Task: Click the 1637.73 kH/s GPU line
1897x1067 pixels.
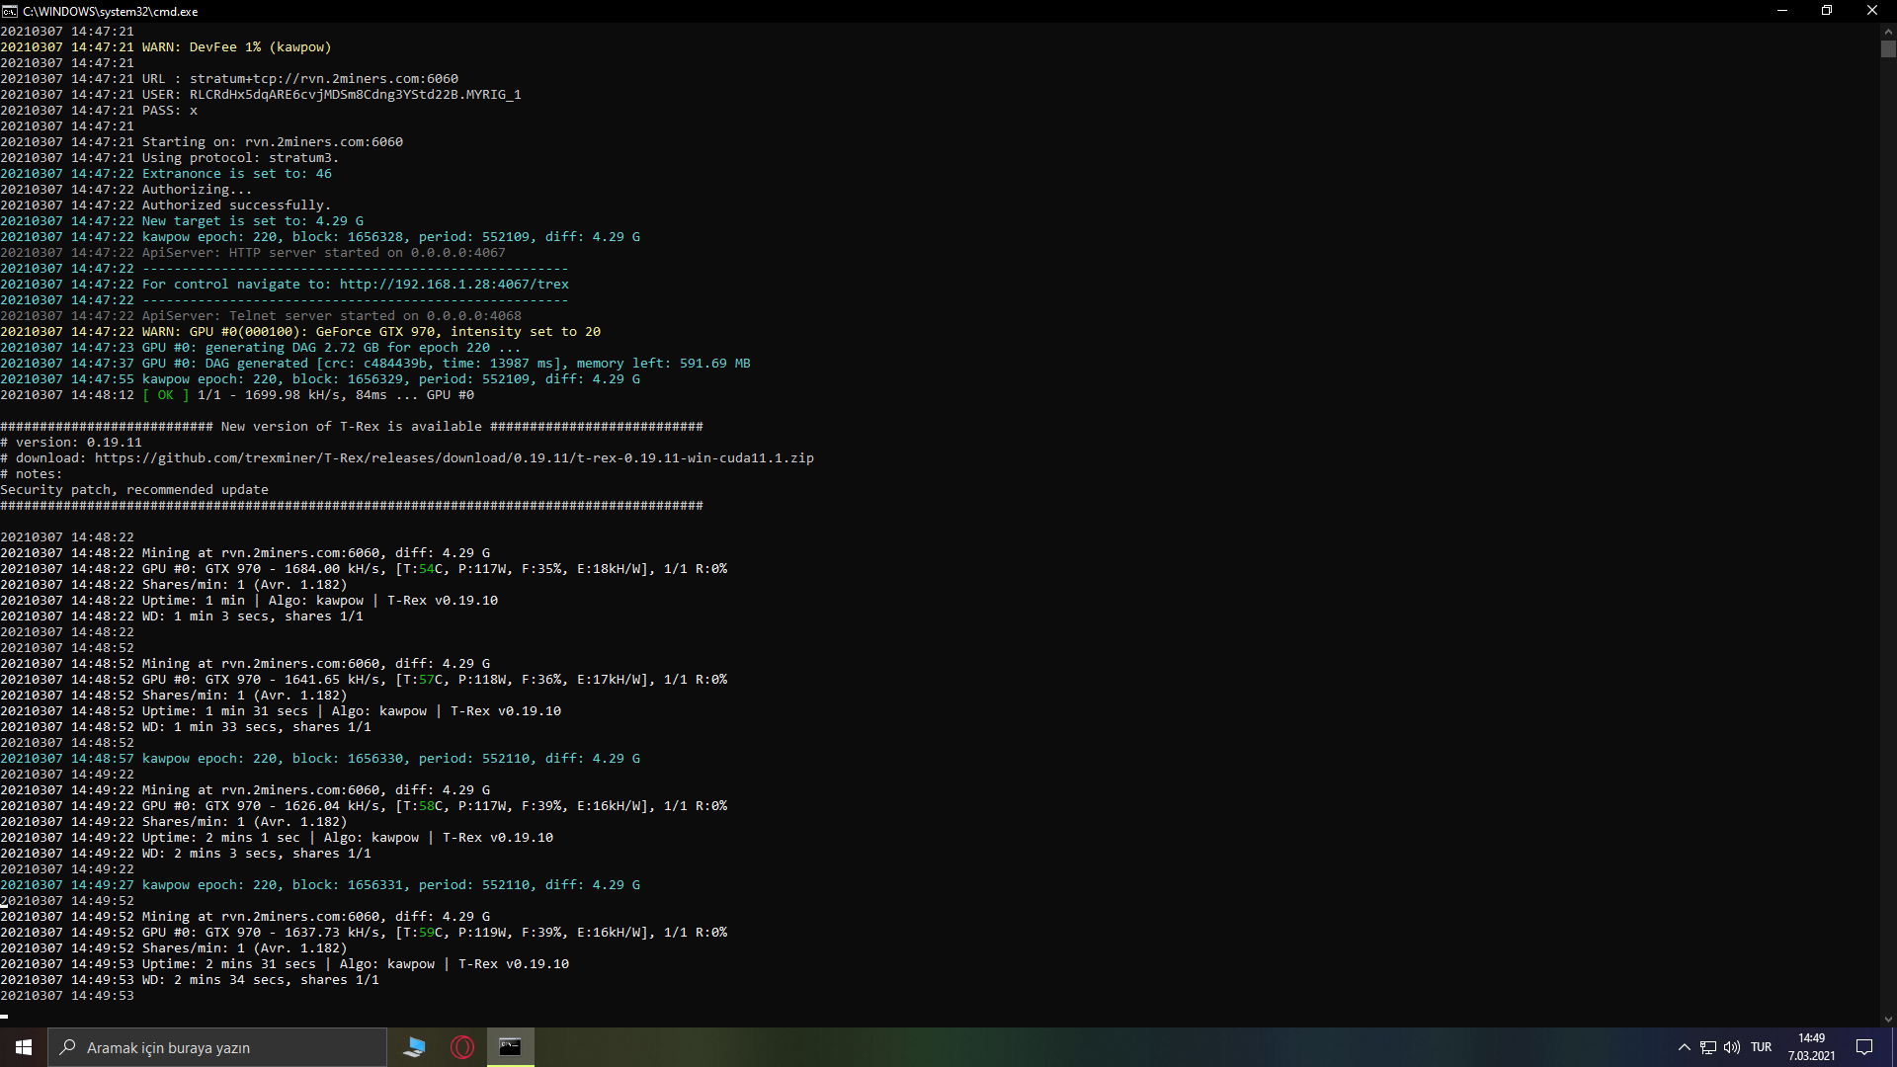Action: click(364, 933)
